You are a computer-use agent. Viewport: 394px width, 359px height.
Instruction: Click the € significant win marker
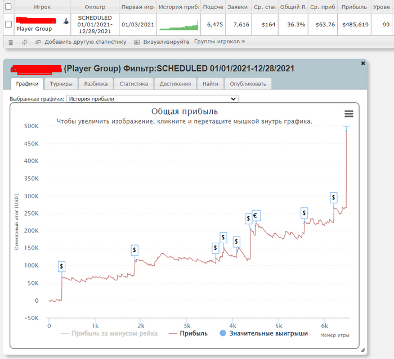click(256, 216)
